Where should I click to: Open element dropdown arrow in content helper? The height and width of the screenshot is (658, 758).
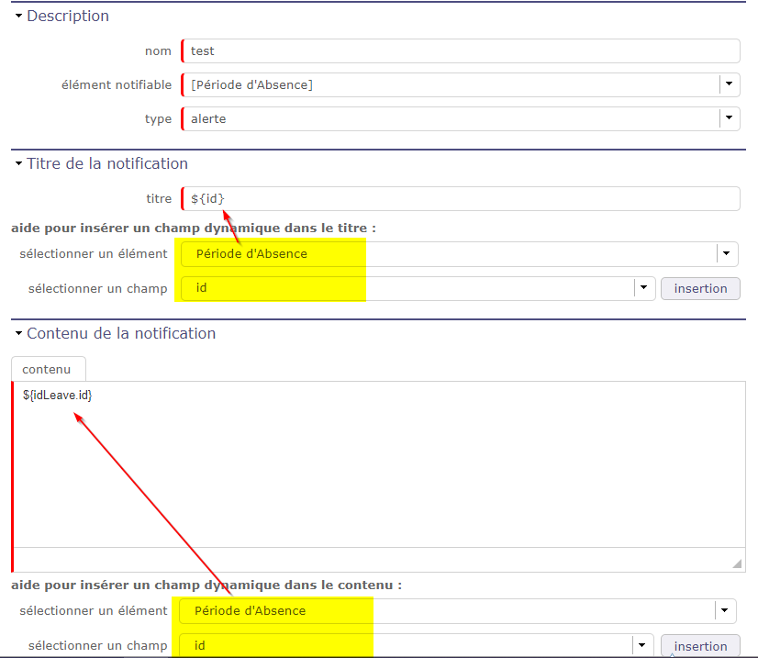click(726, 610)
